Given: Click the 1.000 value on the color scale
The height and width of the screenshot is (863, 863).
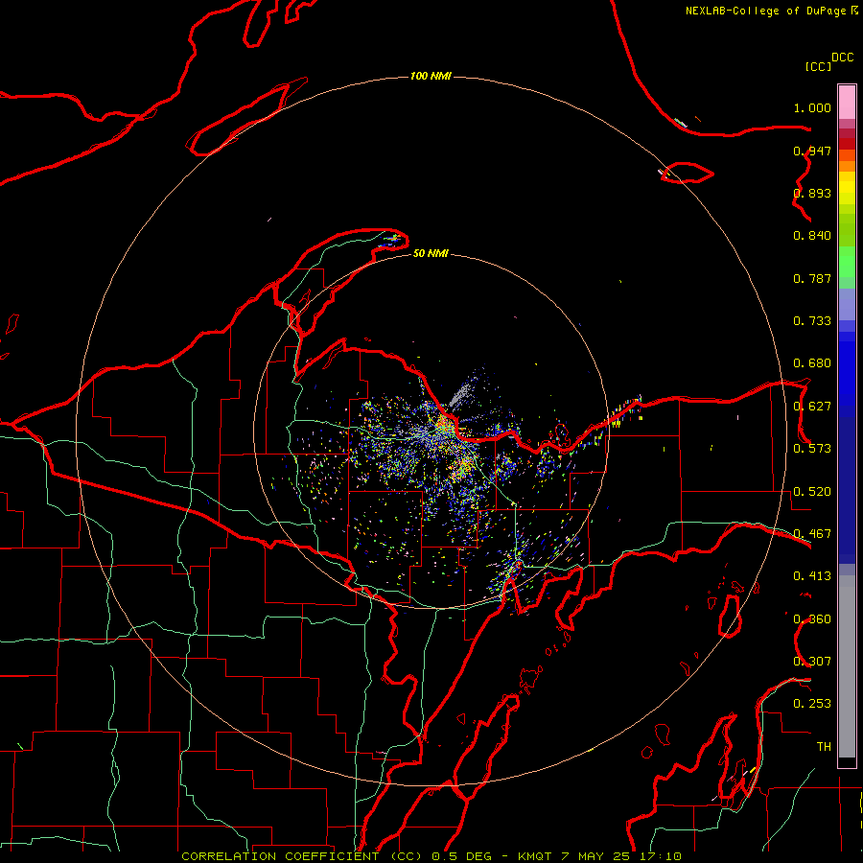Looking at the screenshot, I should (x=812, y=107).
